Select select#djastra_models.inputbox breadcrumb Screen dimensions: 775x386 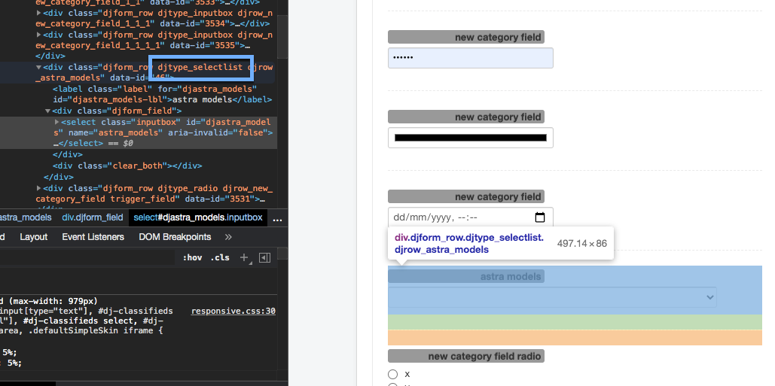198,217
